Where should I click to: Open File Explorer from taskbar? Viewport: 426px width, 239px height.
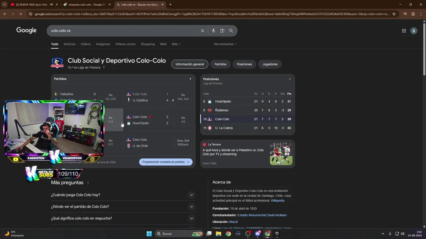pos(218,234)
